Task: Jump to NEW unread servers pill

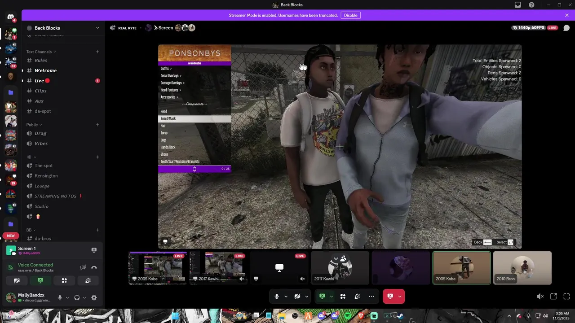Action: tap(11, 236)
